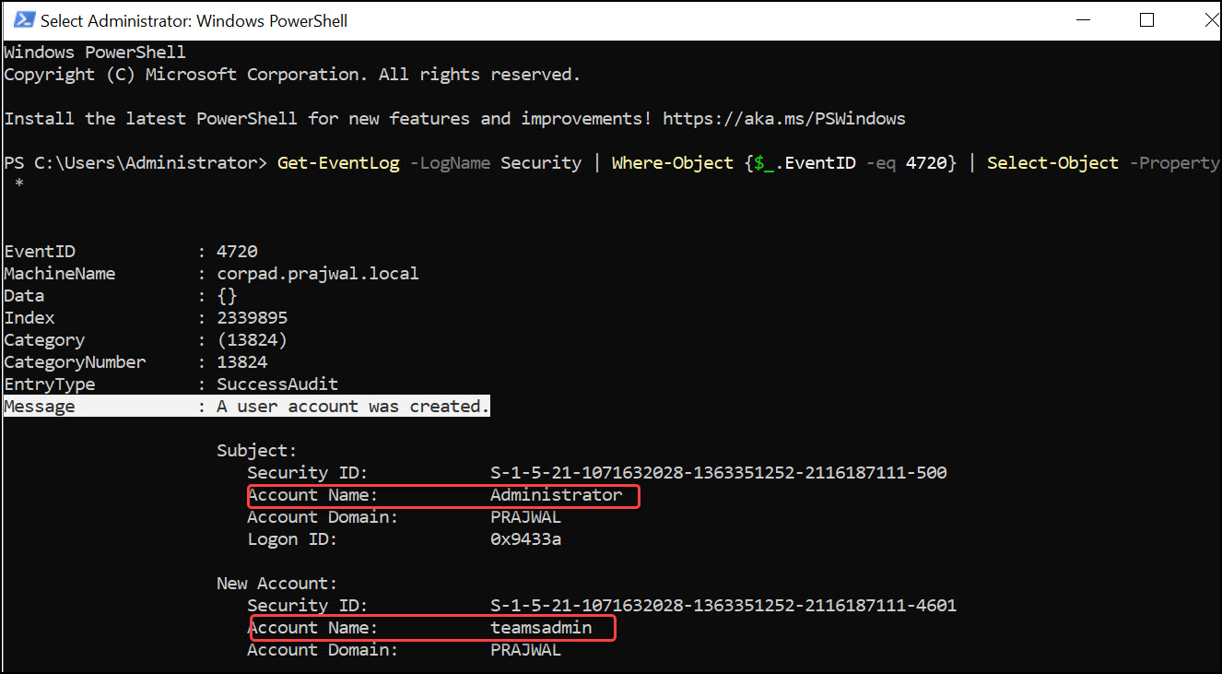Click MachineName value corpad.prajwal.local
The height and width of the screenshot is (674, 1222).
pos(318,274)
